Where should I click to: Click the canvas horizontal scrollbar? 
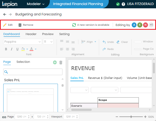click(81, 110)
